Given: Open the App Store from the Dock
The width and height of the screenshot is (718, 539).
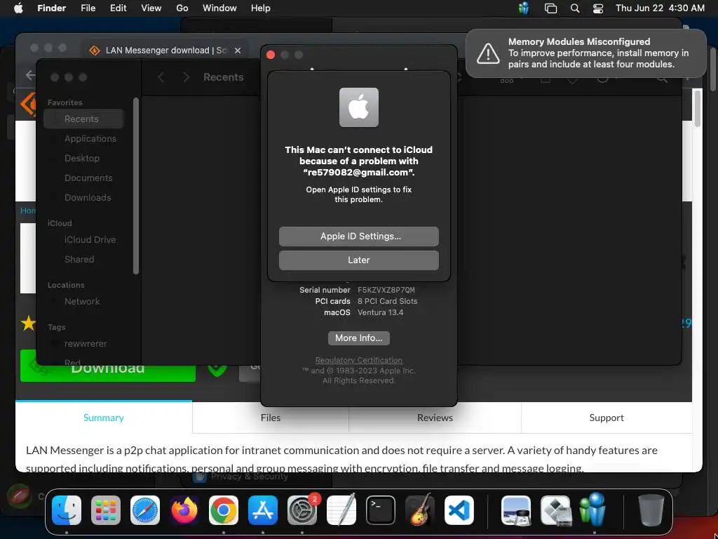Looking at the screenshot, I should tap(263, 510).
